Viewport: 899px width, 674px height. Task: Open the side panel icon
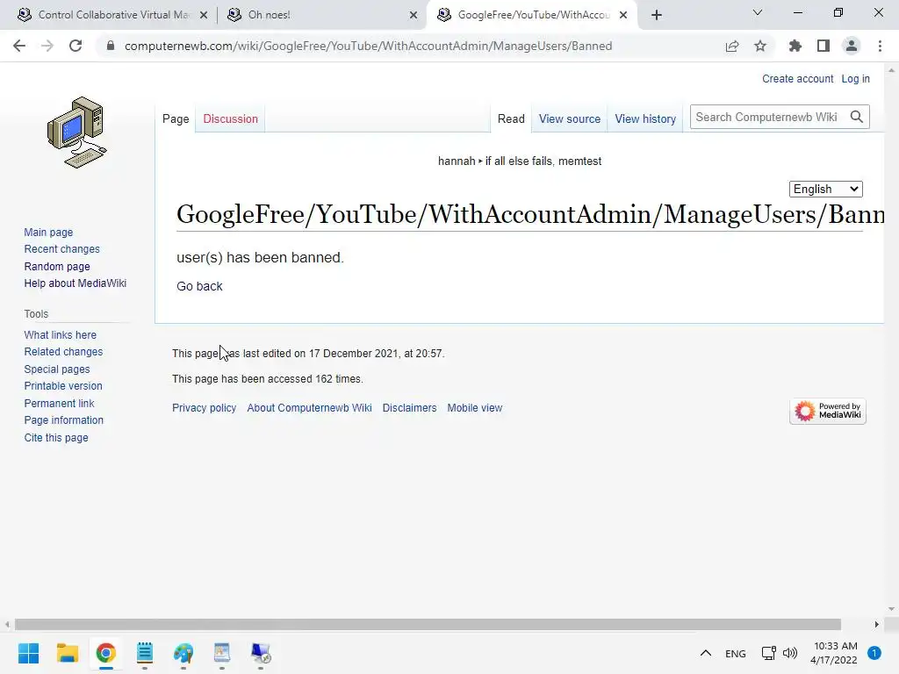pyautogui.click(x=823, y=46)
